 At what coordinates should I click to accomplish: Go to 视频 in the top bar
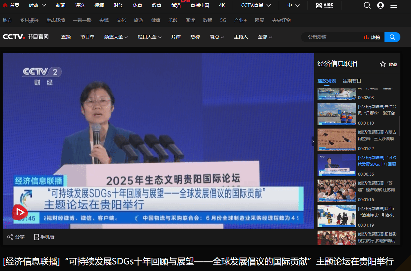99,5
